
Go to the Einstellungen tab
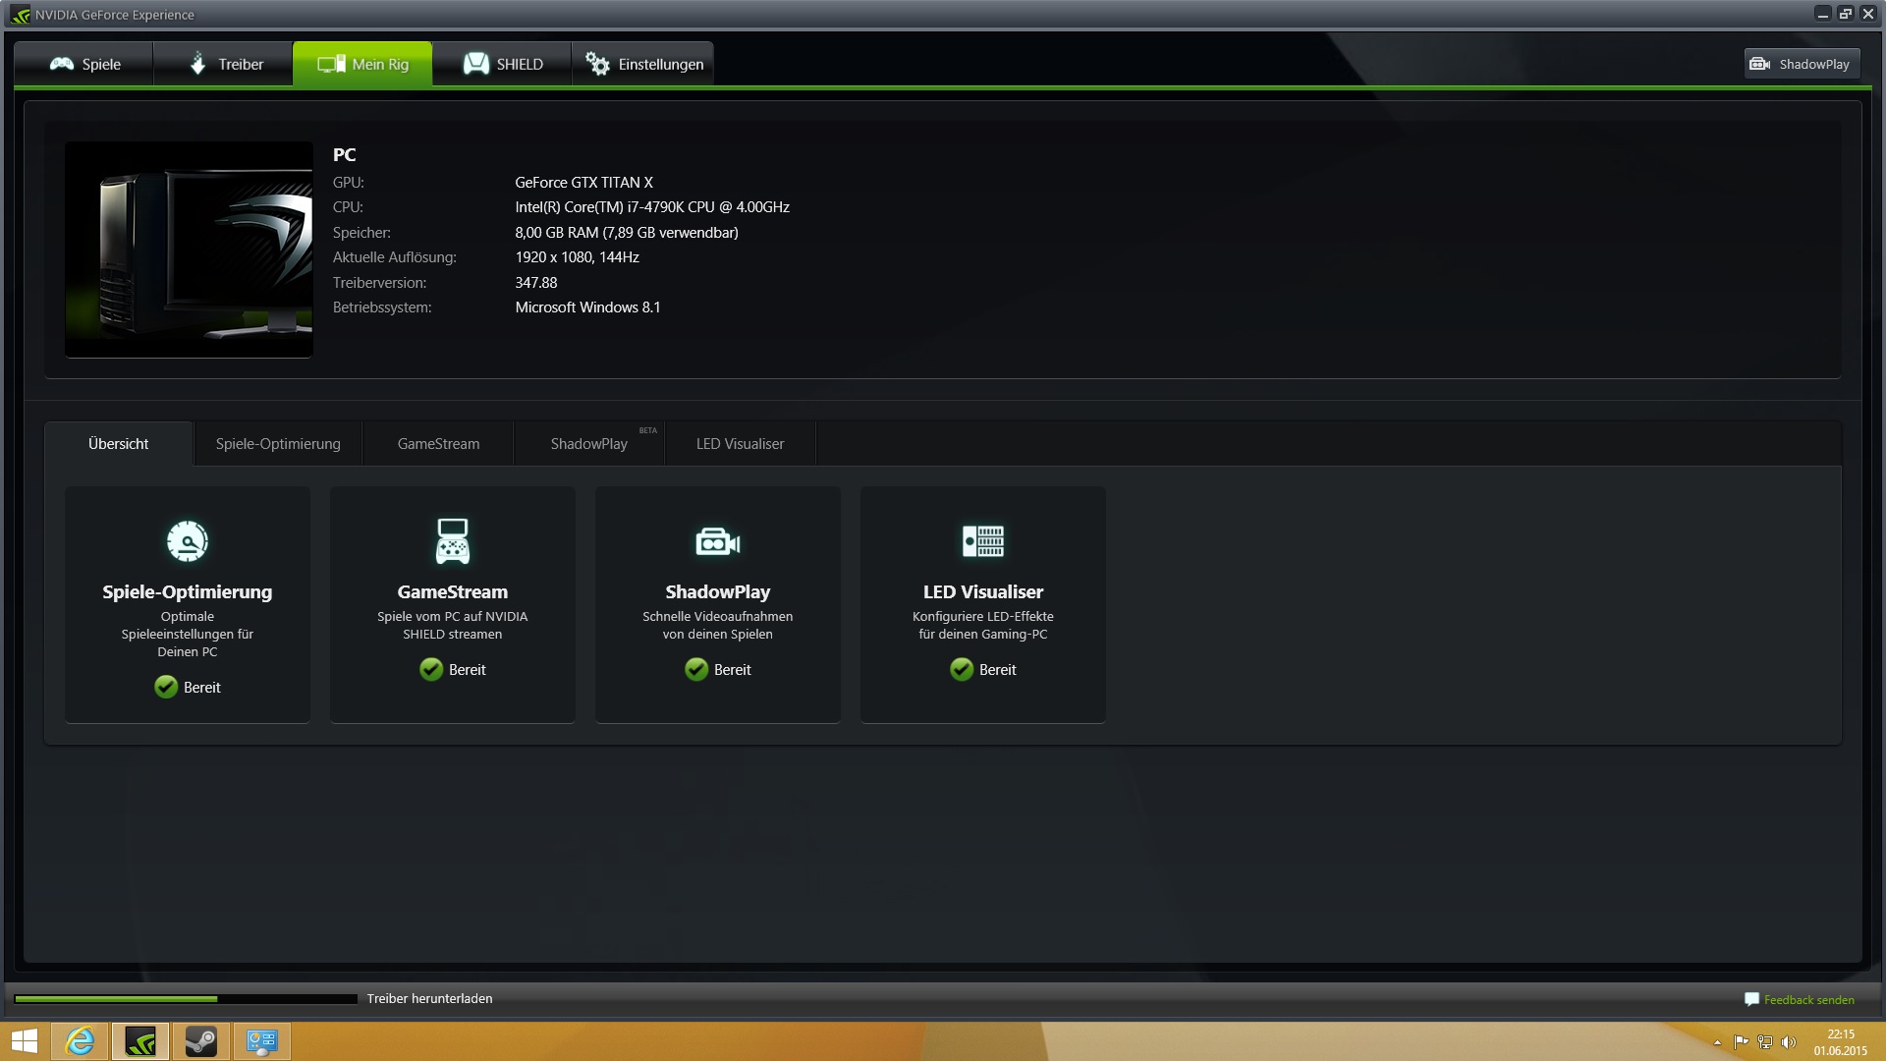(x=643, y=64)
